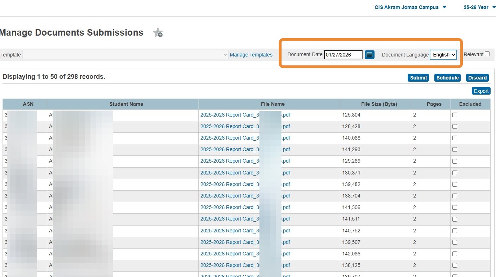496x277 pixels.
Task: Click the Schedule button
Action: click(x=447, y=78)
